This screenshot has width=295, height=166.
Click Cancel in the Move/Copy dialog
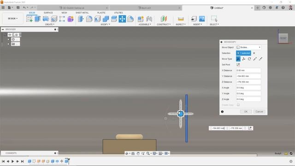(259, 112)
